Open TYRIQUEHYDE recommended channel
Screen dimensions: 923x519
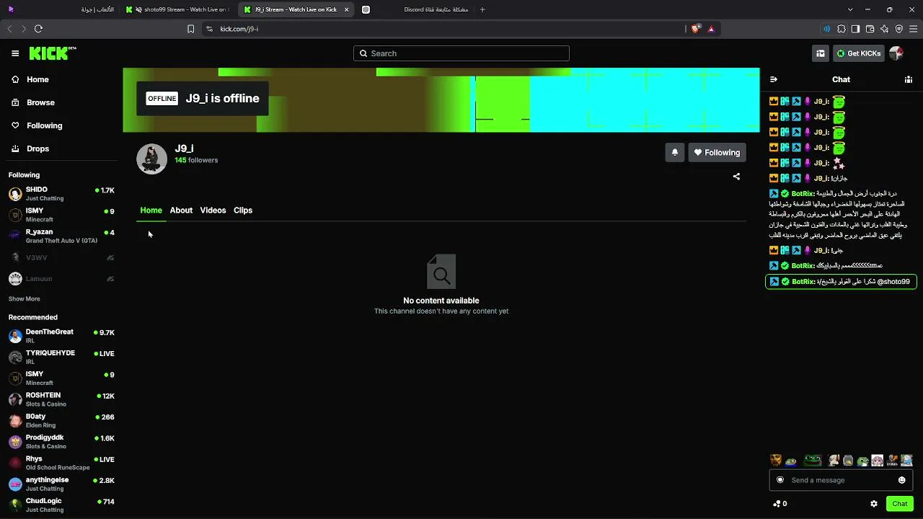[x=61, y=357]
